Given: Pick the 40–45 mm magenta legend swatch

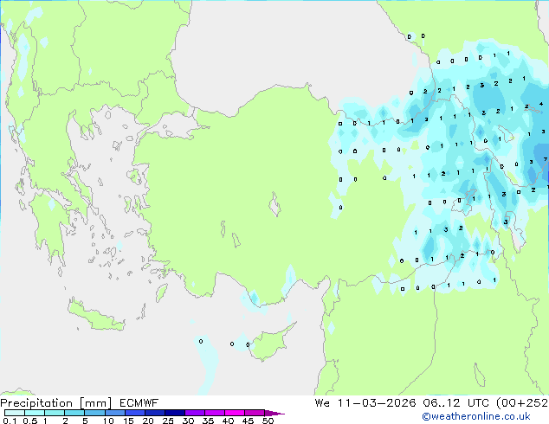Looking at the screenshot, I should pyautogui.click(x=235, y=413).
